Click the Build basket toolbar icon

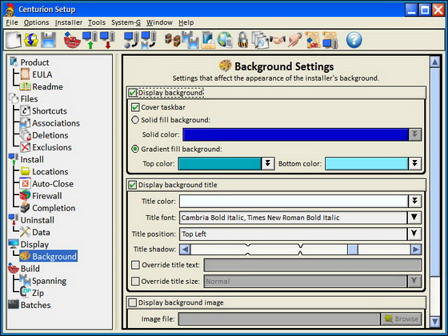72,40
